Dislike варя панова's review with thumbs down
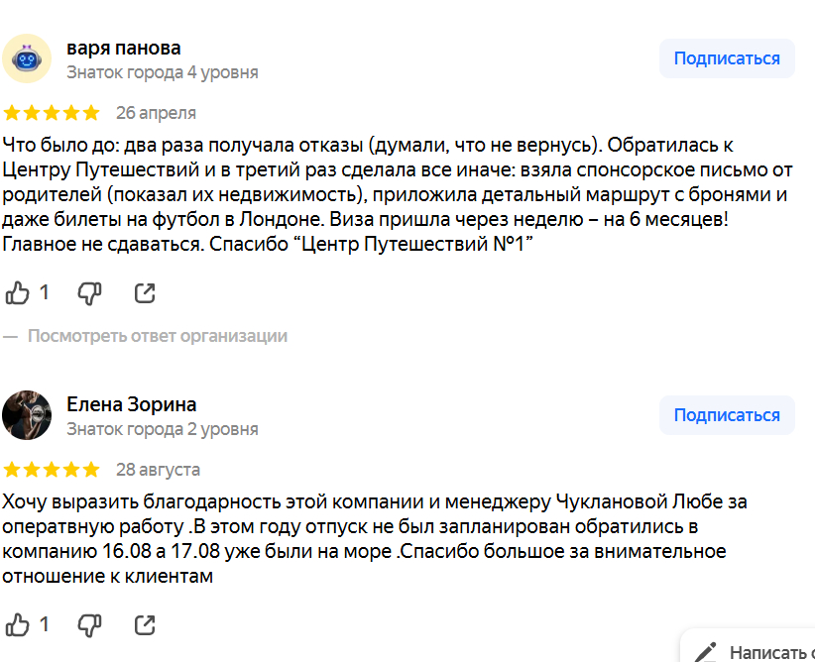 [x=89, y=293]
